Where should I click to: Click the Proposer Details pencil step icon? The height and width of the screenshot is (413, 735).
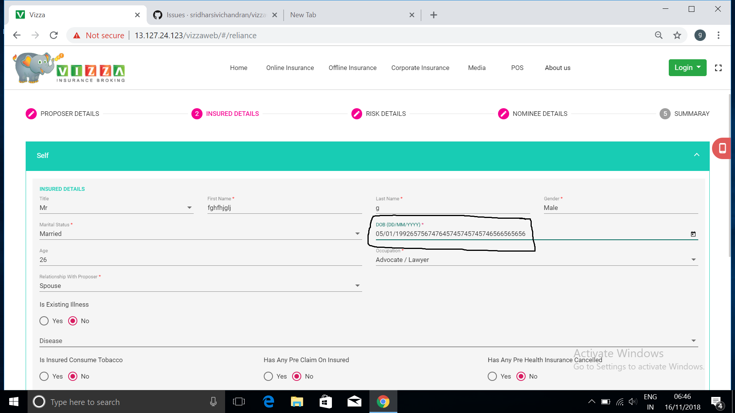coord(31,114)
